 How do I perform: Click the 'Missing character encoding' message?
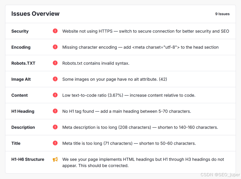(x=140, y=47)
